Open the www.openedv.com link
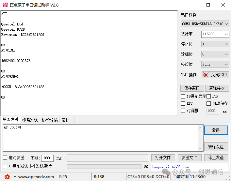This screenshot has height=181, width=231. click(36, 176)
